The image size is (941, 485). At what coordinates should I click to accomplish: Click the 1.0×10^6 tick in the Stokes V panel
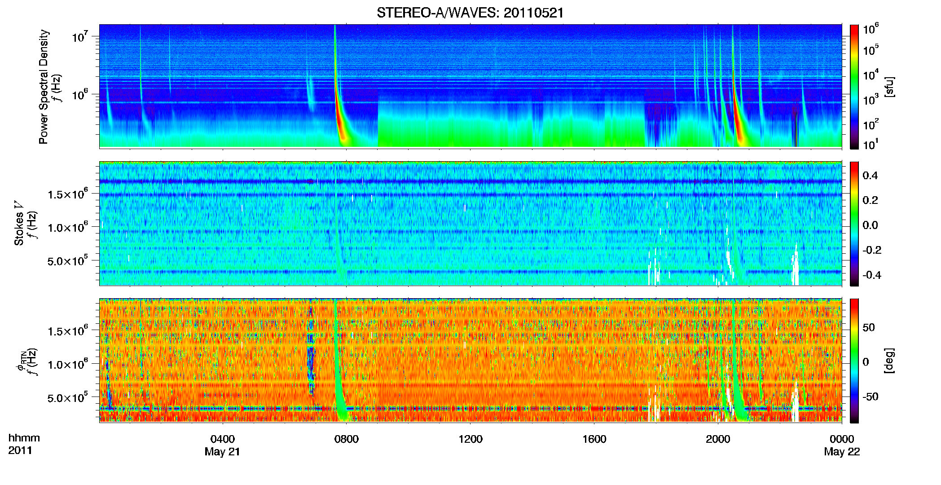tap(68, 227)
